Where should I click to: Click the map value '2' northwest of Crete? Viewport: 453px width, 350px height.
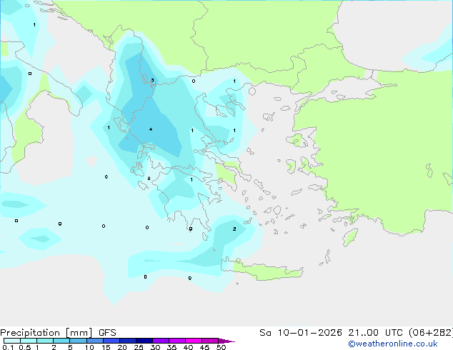pyautogui.click(x=234, y=229)
